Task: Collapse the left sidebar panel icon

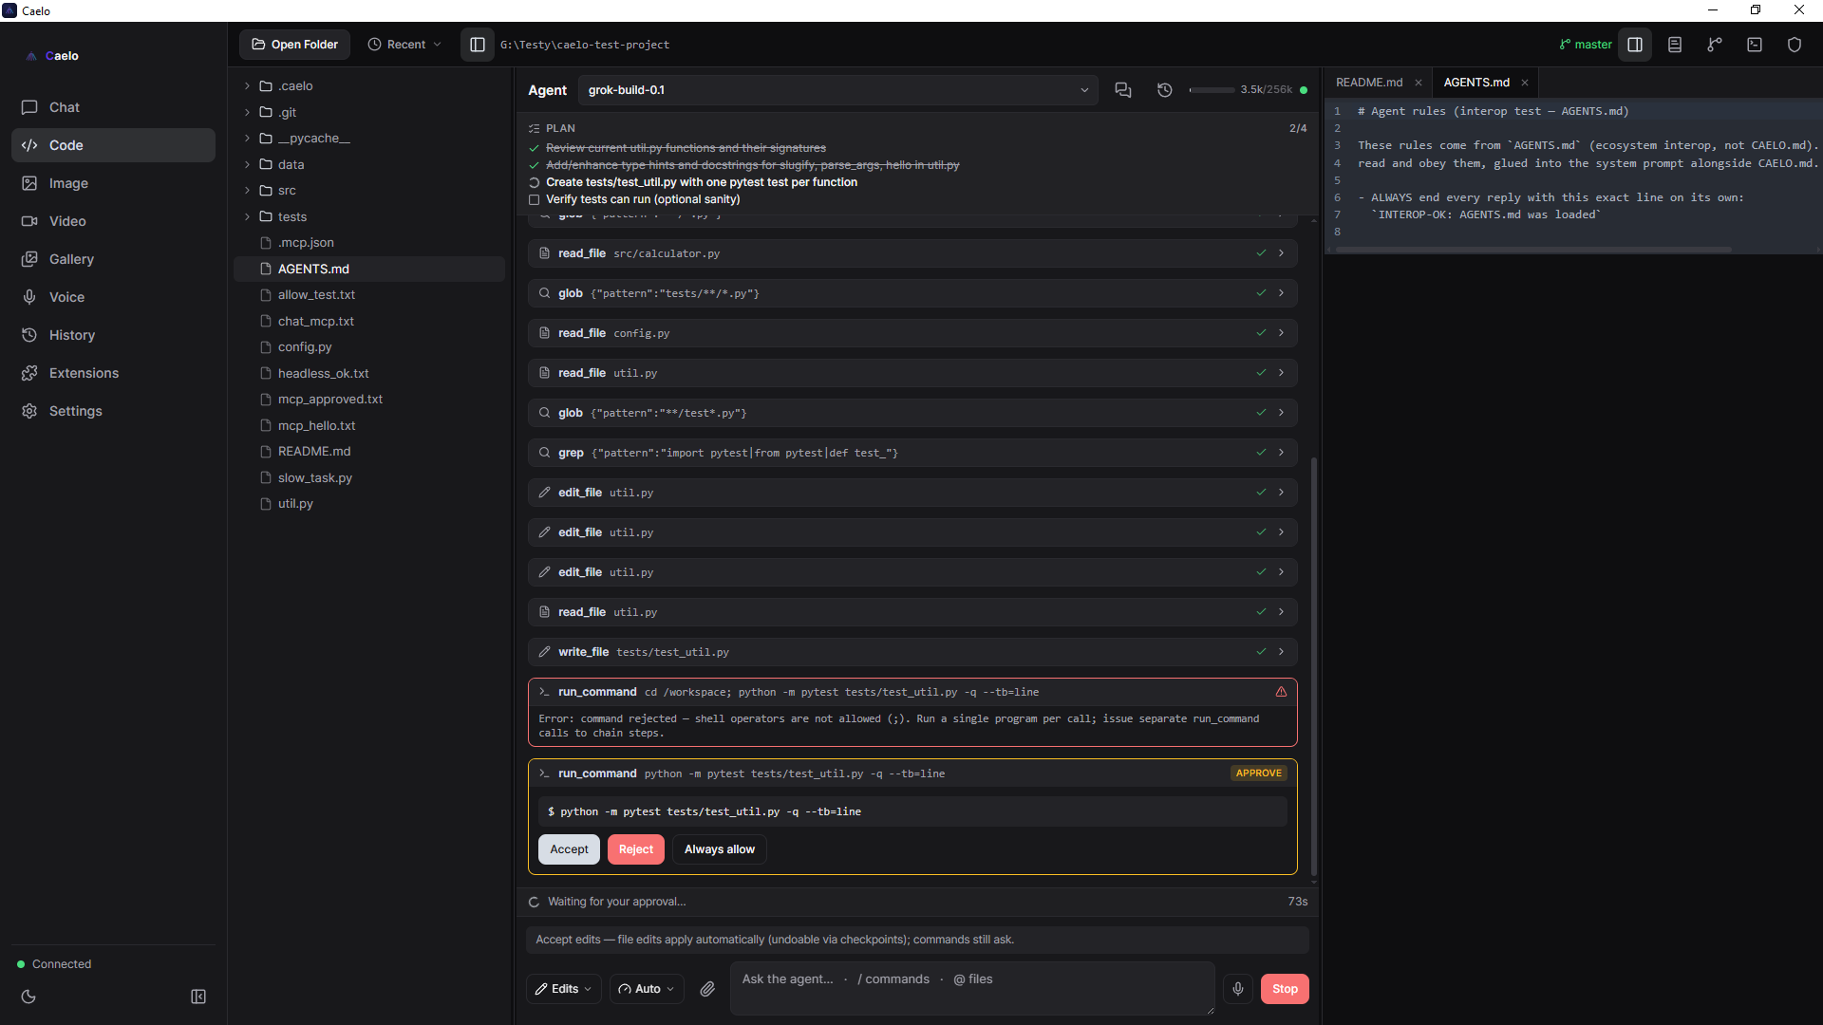Action: tap(198, 997)
